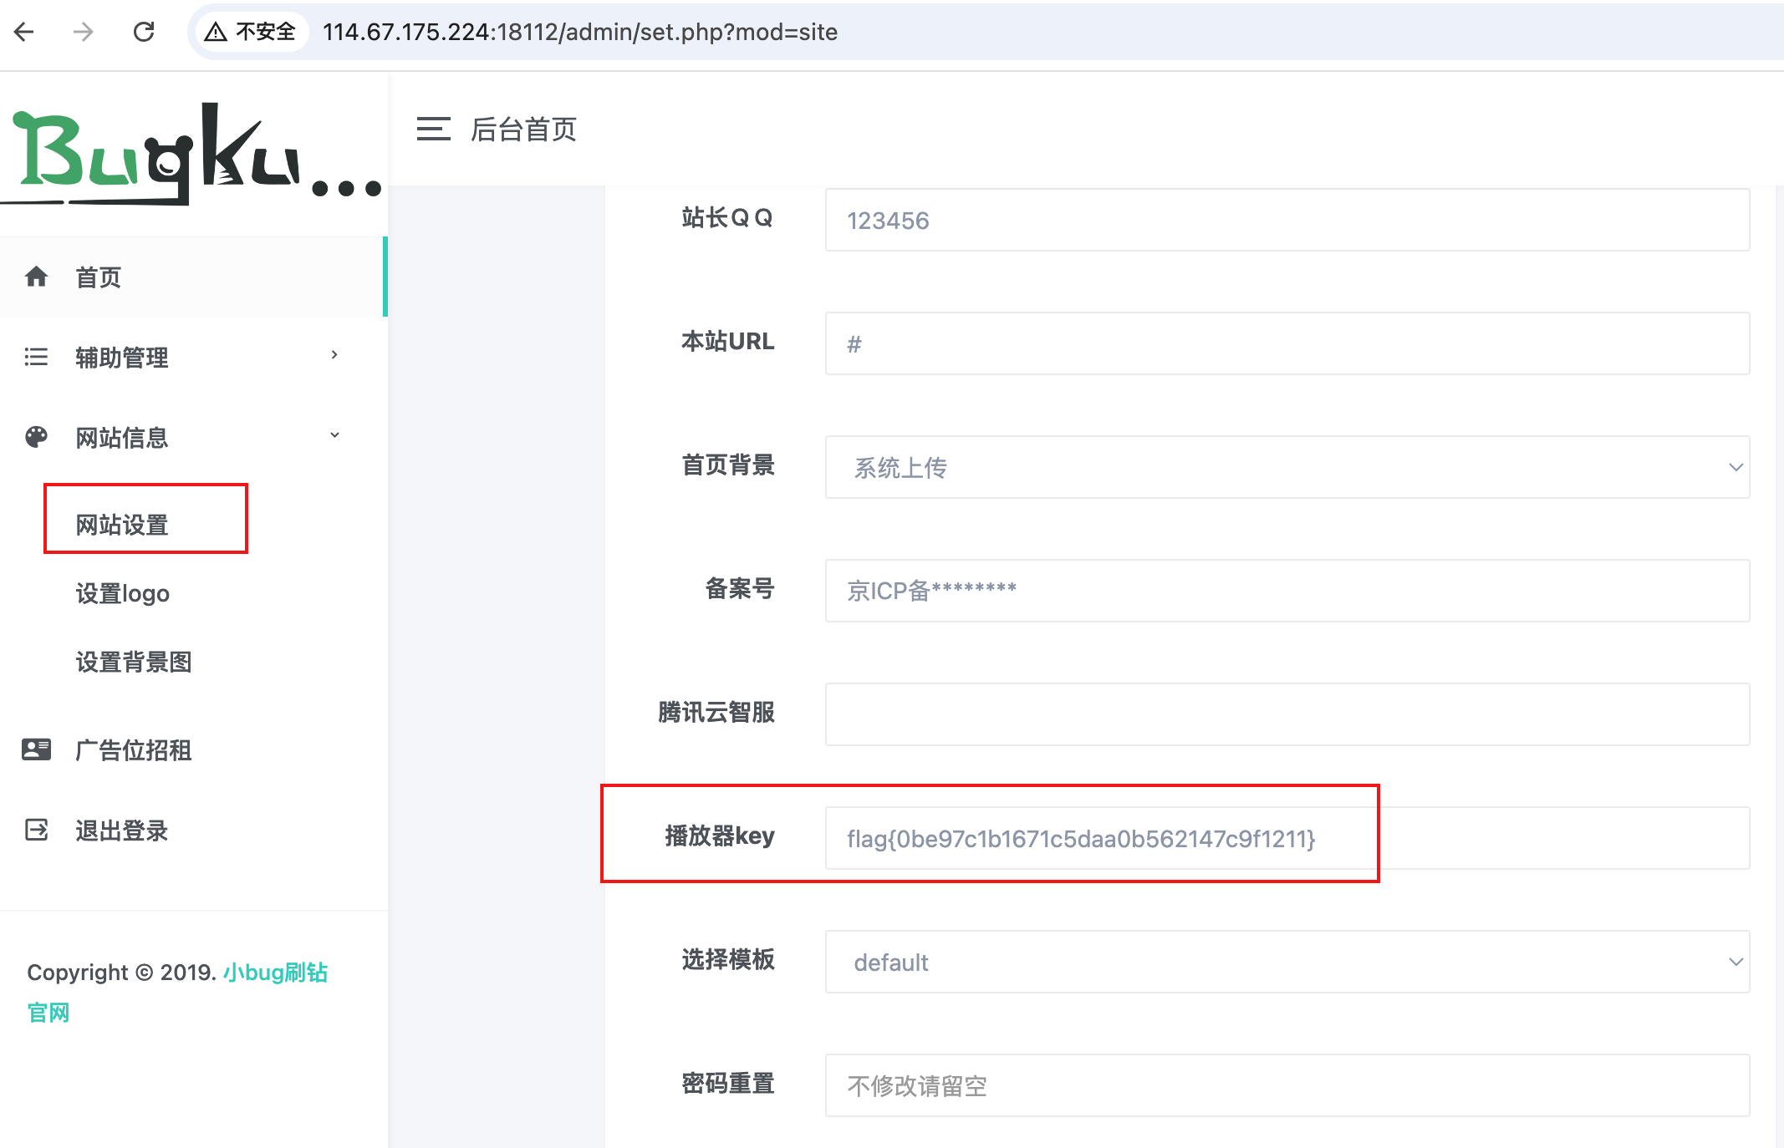
Task: Click the browser back arrow
Action: tap(24, 32)
